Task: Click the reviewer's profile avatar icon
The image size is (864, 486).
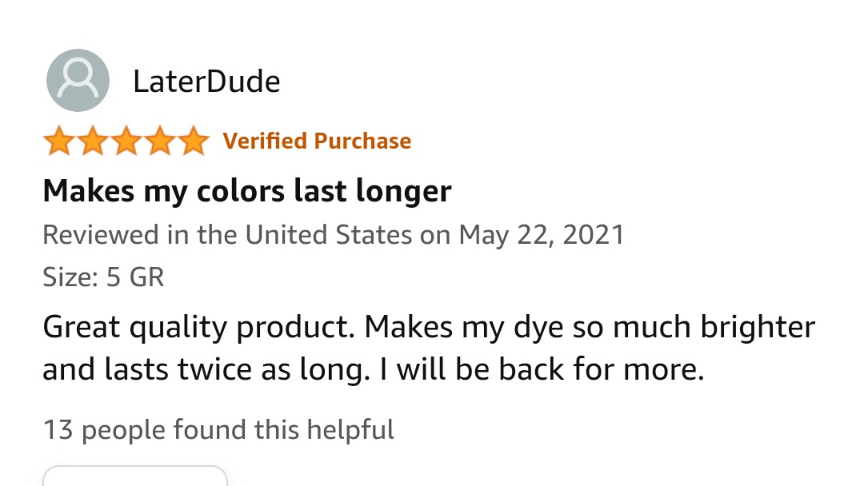Action: 78,80
